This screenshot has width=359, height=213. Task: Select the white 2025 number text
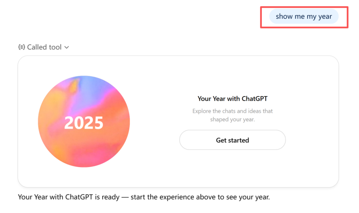coord(84,123)
